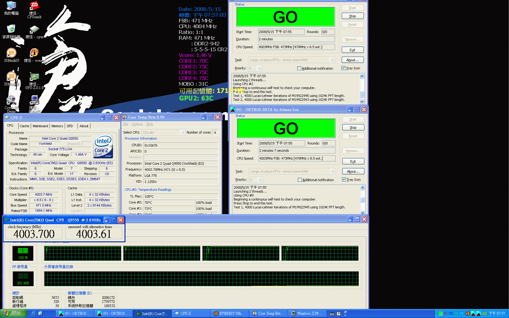Open the 資源回收筒 recycle bin icon
This screenshot has width=509, height=318.
click(x=11, y=32)
